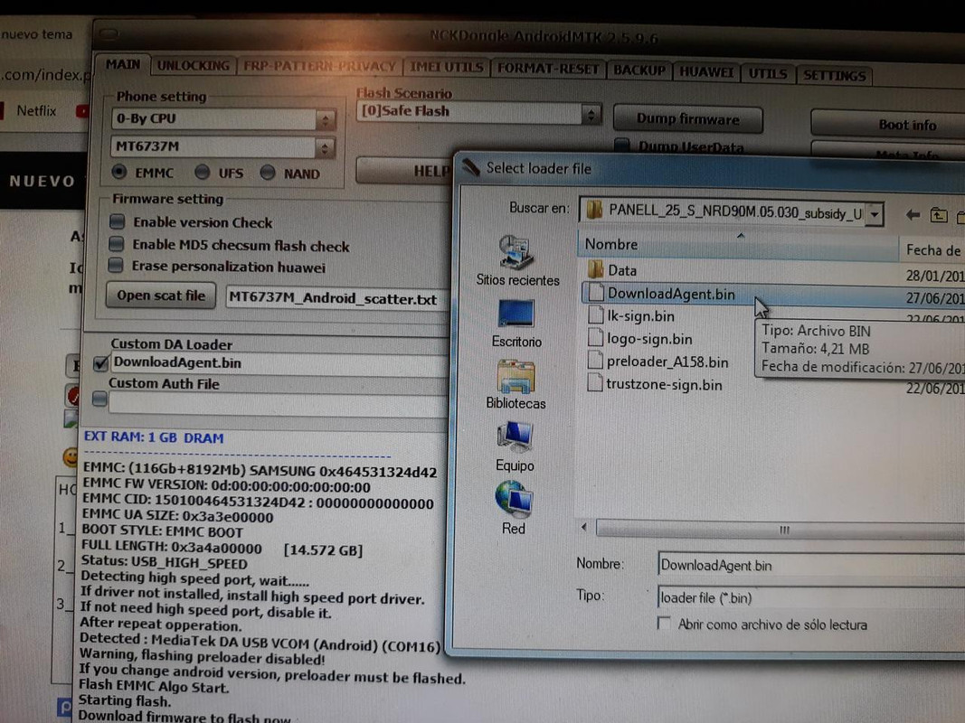Switch to the FRP-PATTERN-PRIVACY tab

[x=319, y=66]
